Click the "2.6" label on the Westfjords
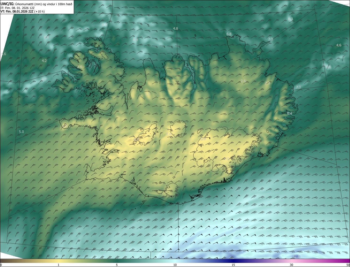Image resolution: width=350 pixels, height=267 pixels. (x=80, y=67)
